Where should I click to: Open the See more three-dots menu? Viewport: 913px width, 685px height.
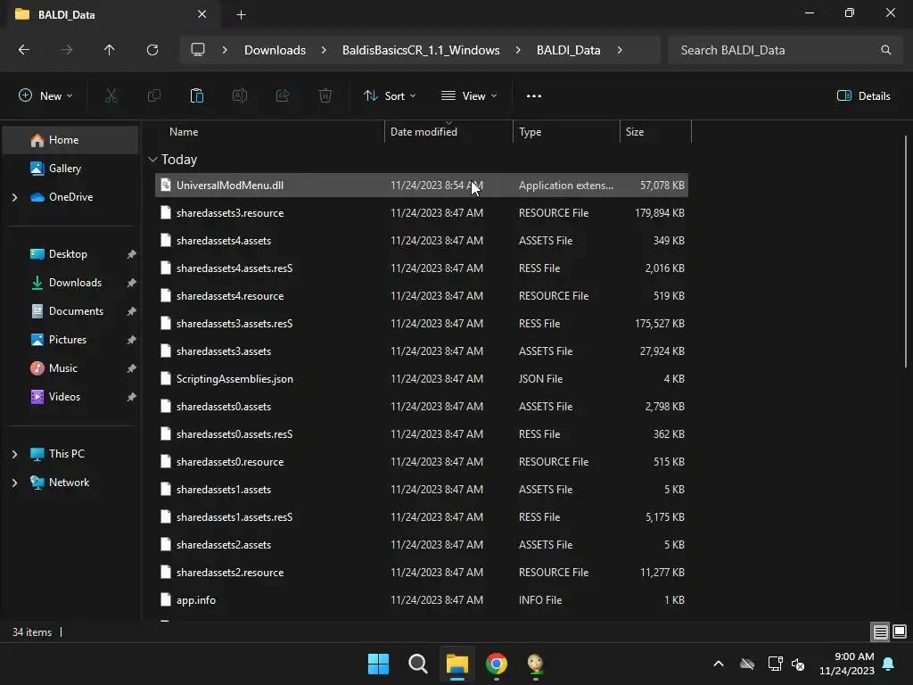[534, 95]
